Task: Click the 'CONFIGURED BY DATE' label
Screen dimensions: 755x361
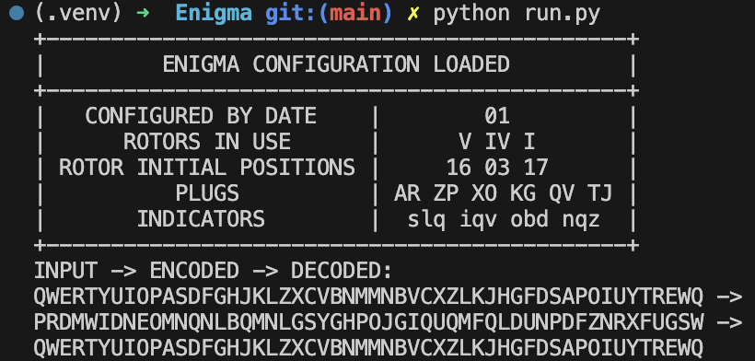Action: tap(201, 116)
